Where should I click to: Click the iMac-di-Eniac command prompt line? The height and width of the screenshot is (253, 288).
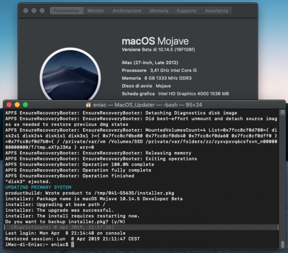click(36, 244)
